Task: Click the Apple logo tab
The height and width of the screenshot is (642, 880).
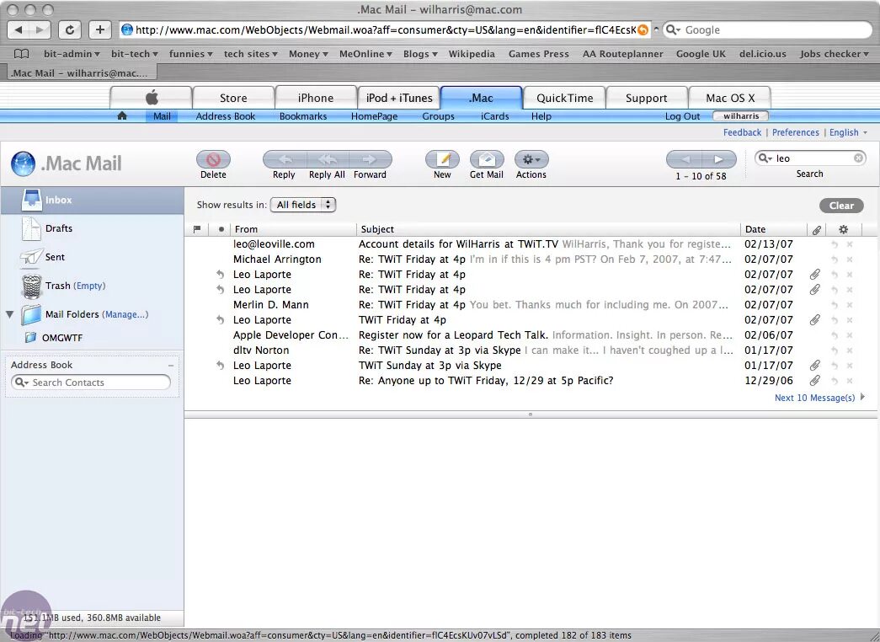Action: [x=152, y=98]
